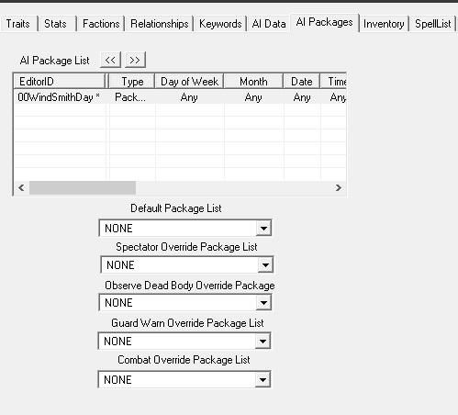Click Any under Month column

click(x=253, y=97)
